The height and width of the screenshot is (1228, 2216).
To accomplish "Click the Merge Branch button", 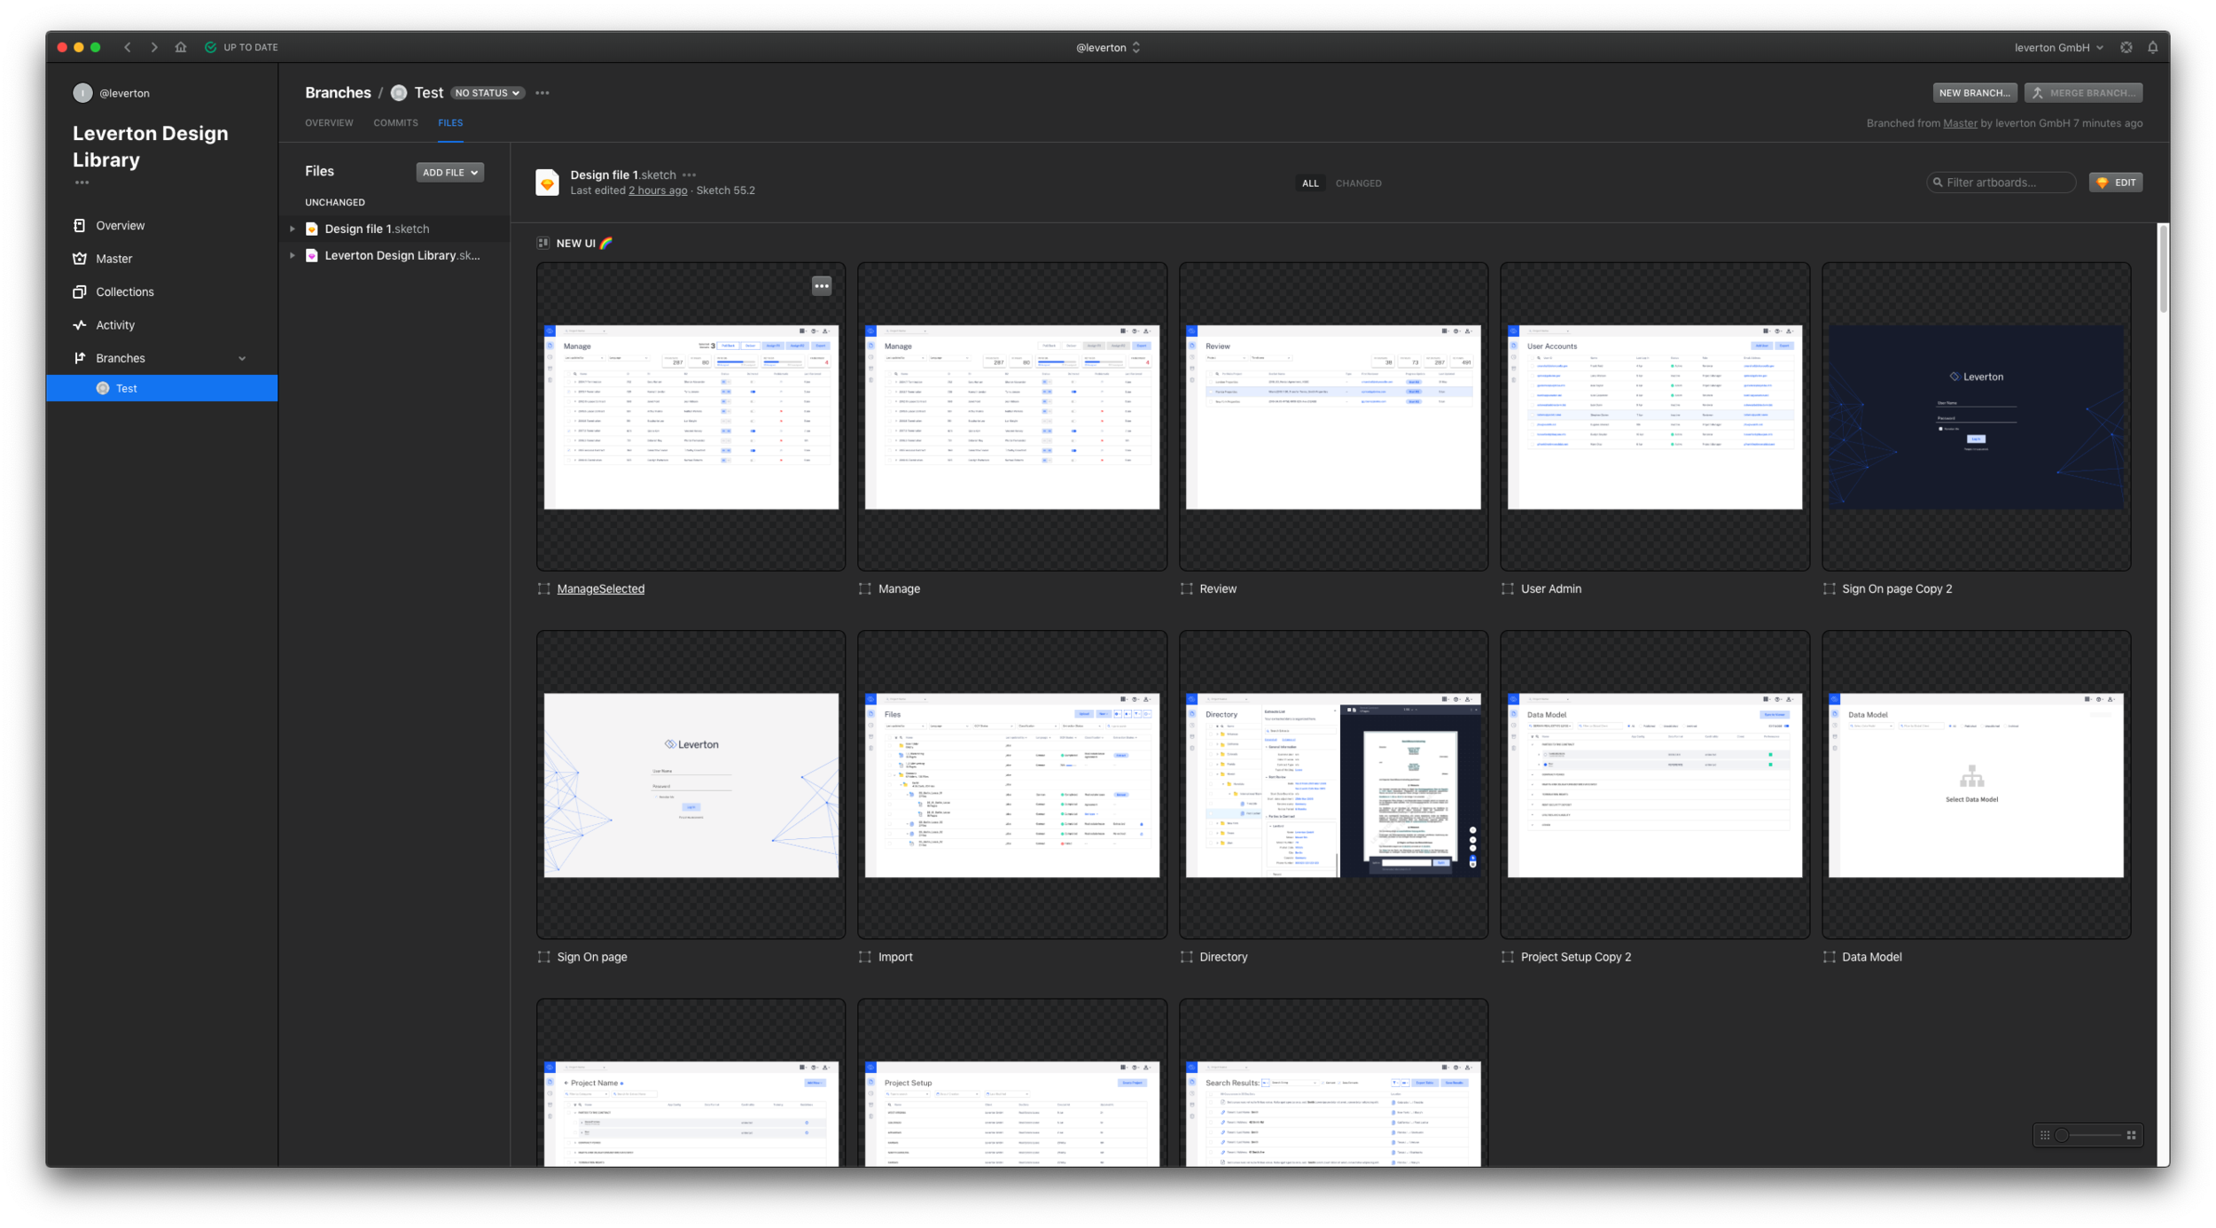I will 2083,93.
